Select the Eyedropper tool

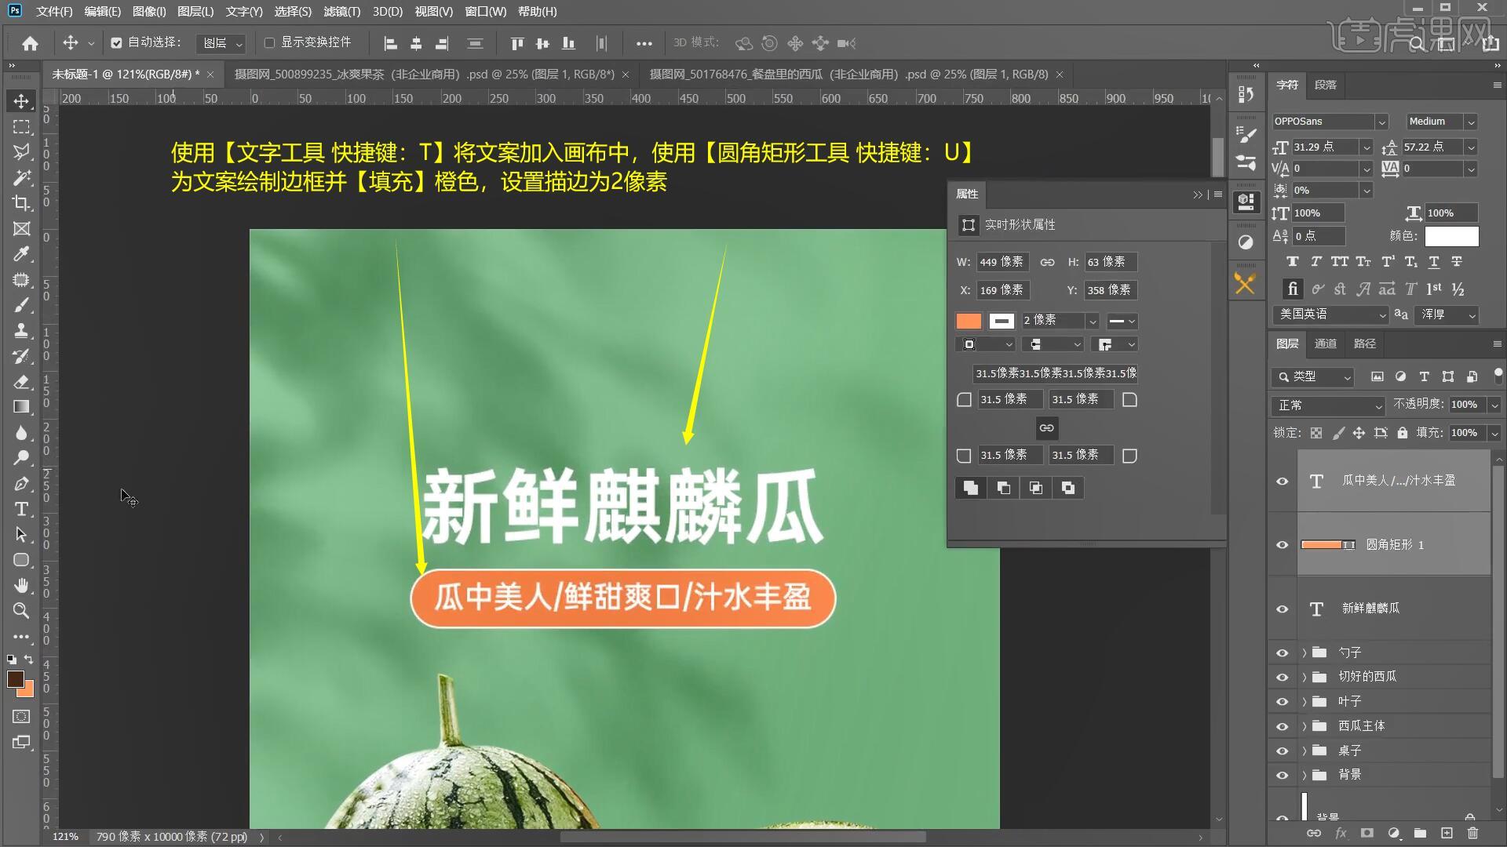click(21, 254)
